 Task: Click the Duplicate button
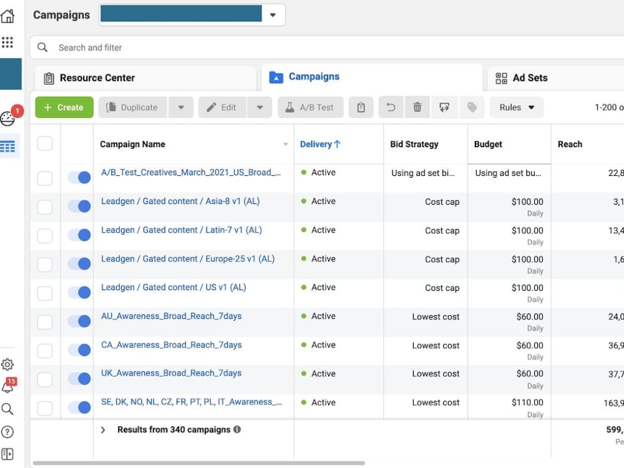[x=132, y=107]
